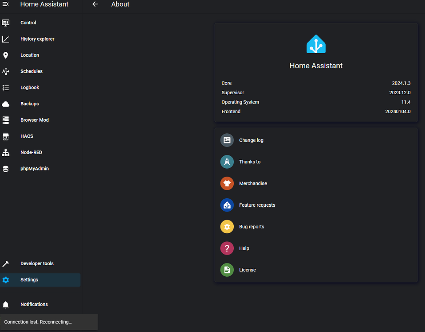
Task: Open the Change log link
Action: pyautogui.click(x=316, y=140)
